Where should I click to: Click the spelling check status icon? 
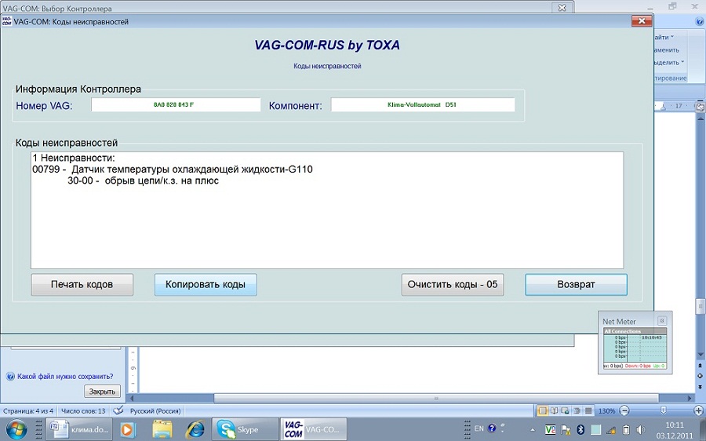pyautogui.click(x=118, y=410)
